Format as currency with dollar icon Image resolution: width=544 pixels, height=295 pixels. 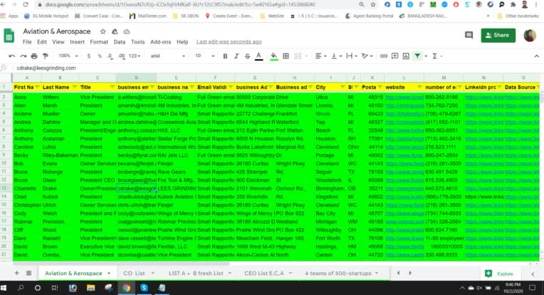pyautogui.click(x=89, y=56)
